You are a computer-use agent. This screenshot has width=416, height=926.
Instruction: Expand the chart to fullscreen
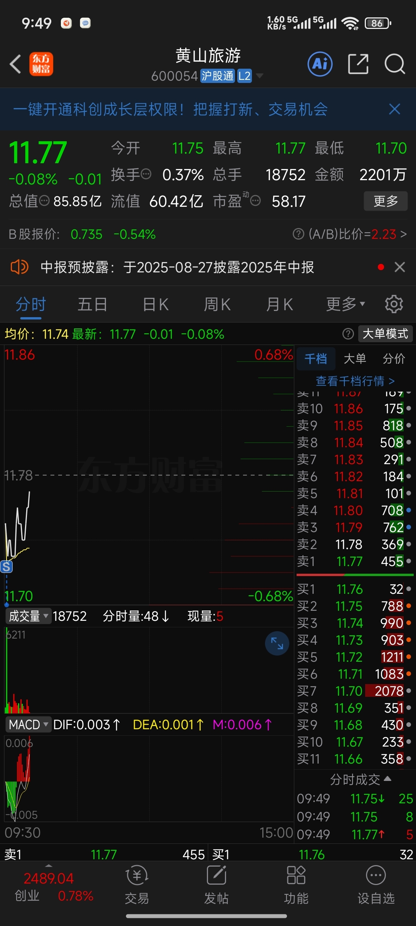coord(277,643)
